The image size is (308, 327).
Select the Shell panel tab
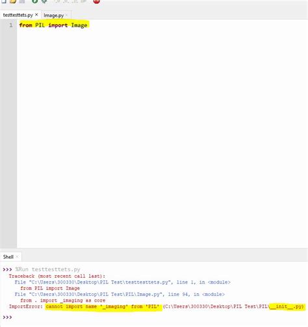8,257
